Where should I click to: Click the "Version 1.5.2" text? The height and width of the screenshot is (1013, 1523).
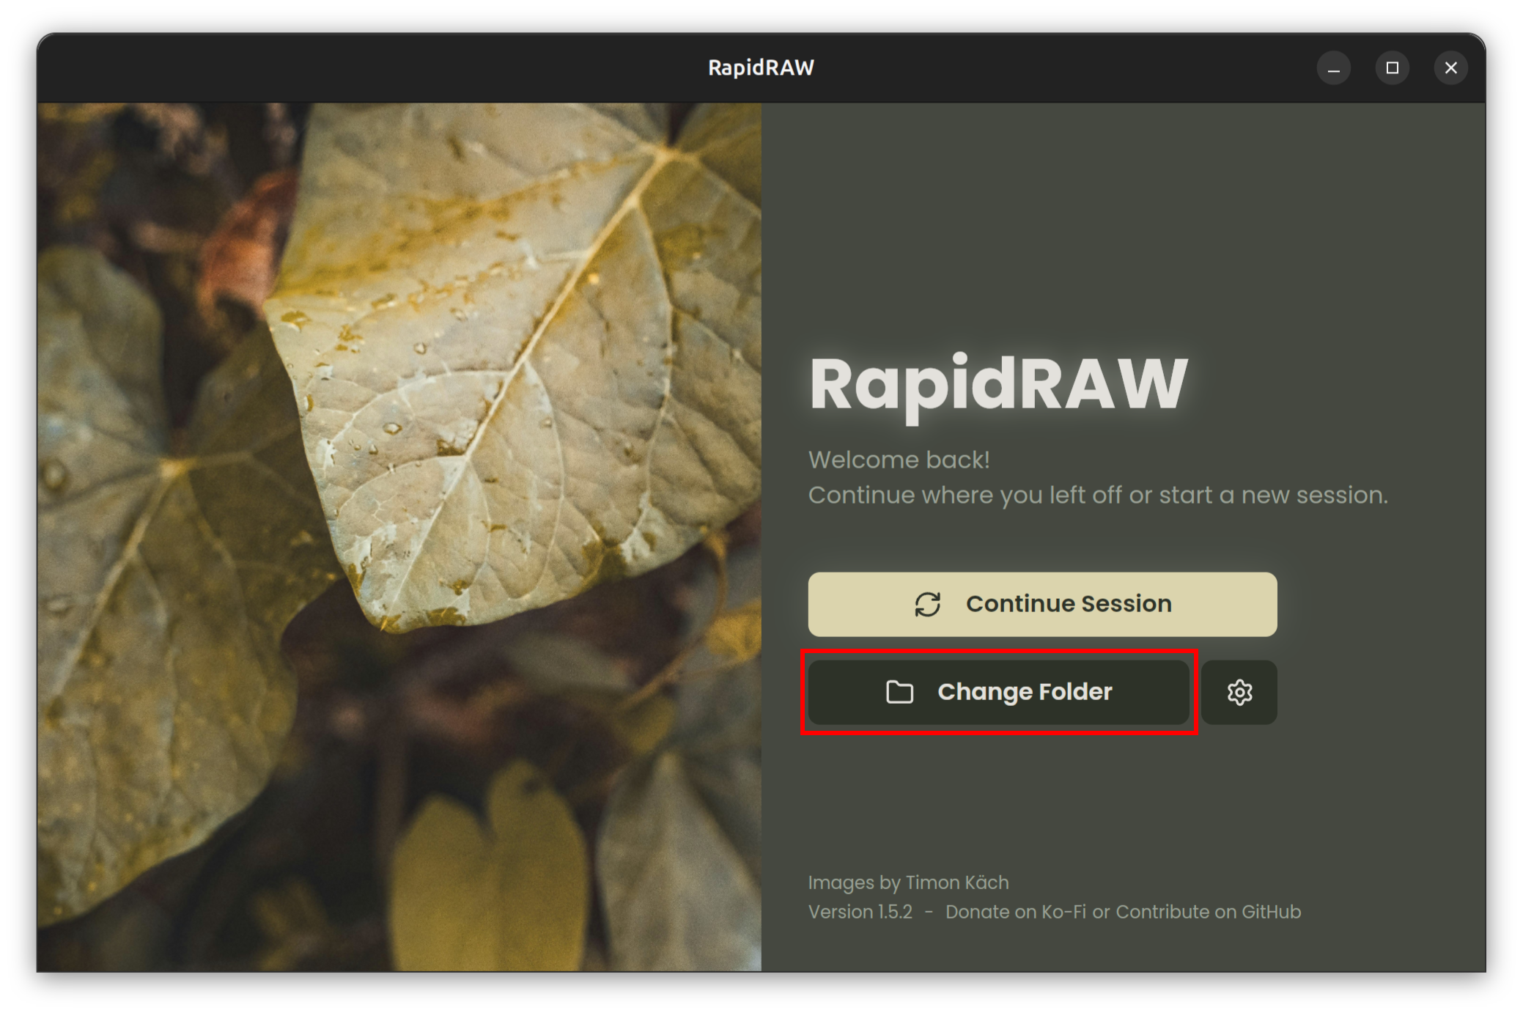pyautogui.click(x=860, y=912)
